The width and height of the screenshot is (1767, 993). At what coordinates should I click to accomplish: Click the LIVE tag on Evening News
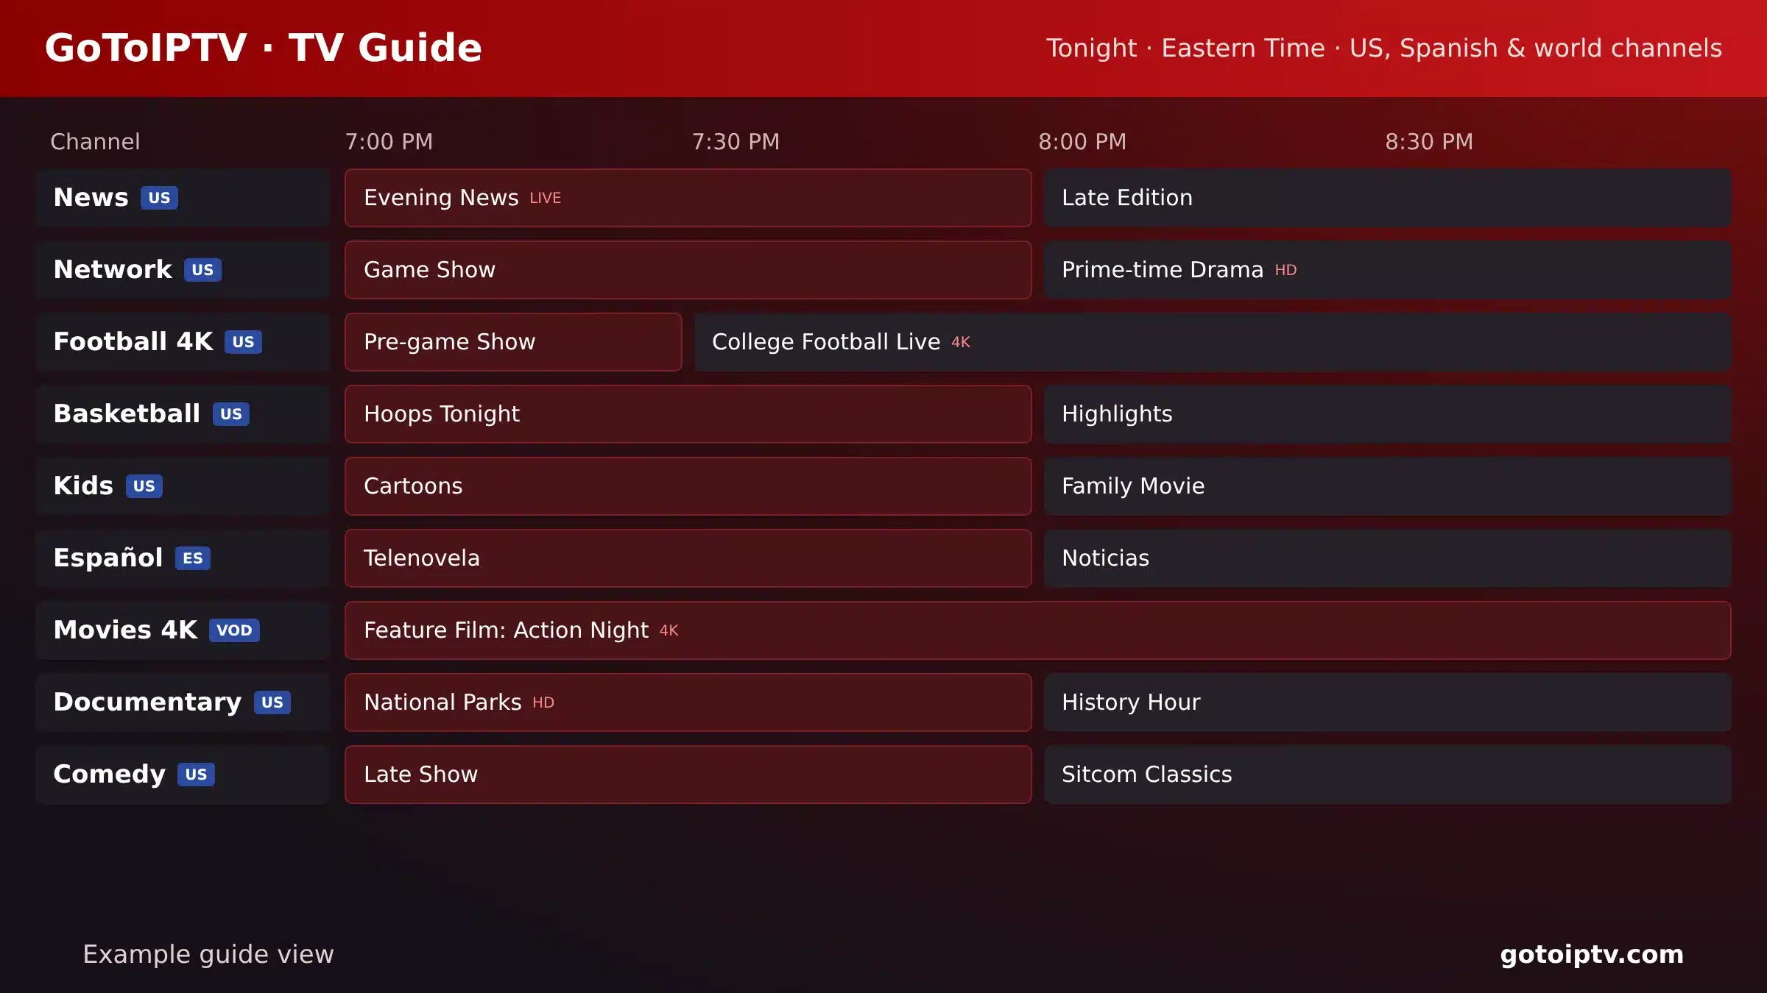546,198
